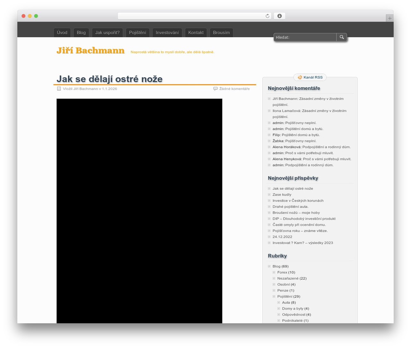Click the black video embed area
The image size is (411, 348).
click(139, 211)
